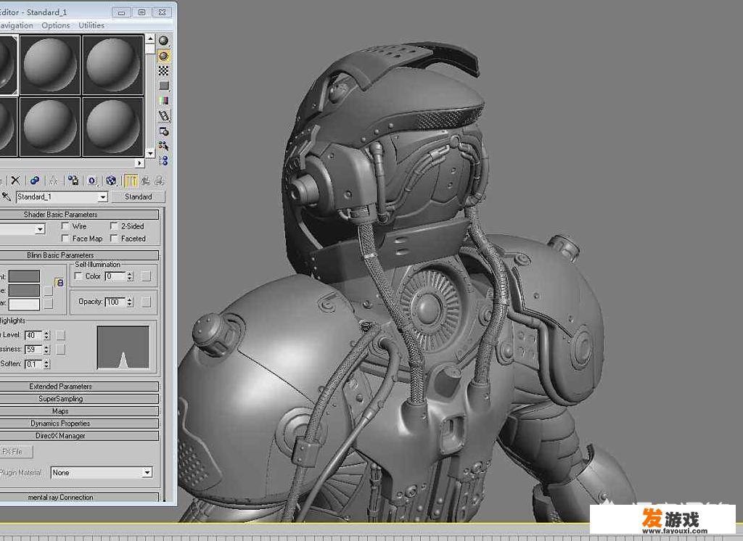Click the Opacity spinner arrows
743x541 pixels.
tap(130, 302)
